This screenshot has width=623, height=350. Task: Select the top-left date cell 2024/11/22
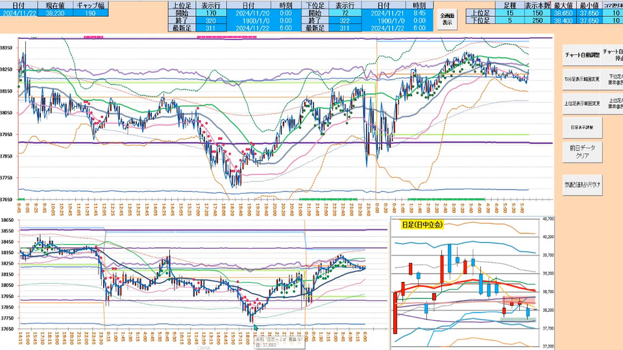point(19,13)
